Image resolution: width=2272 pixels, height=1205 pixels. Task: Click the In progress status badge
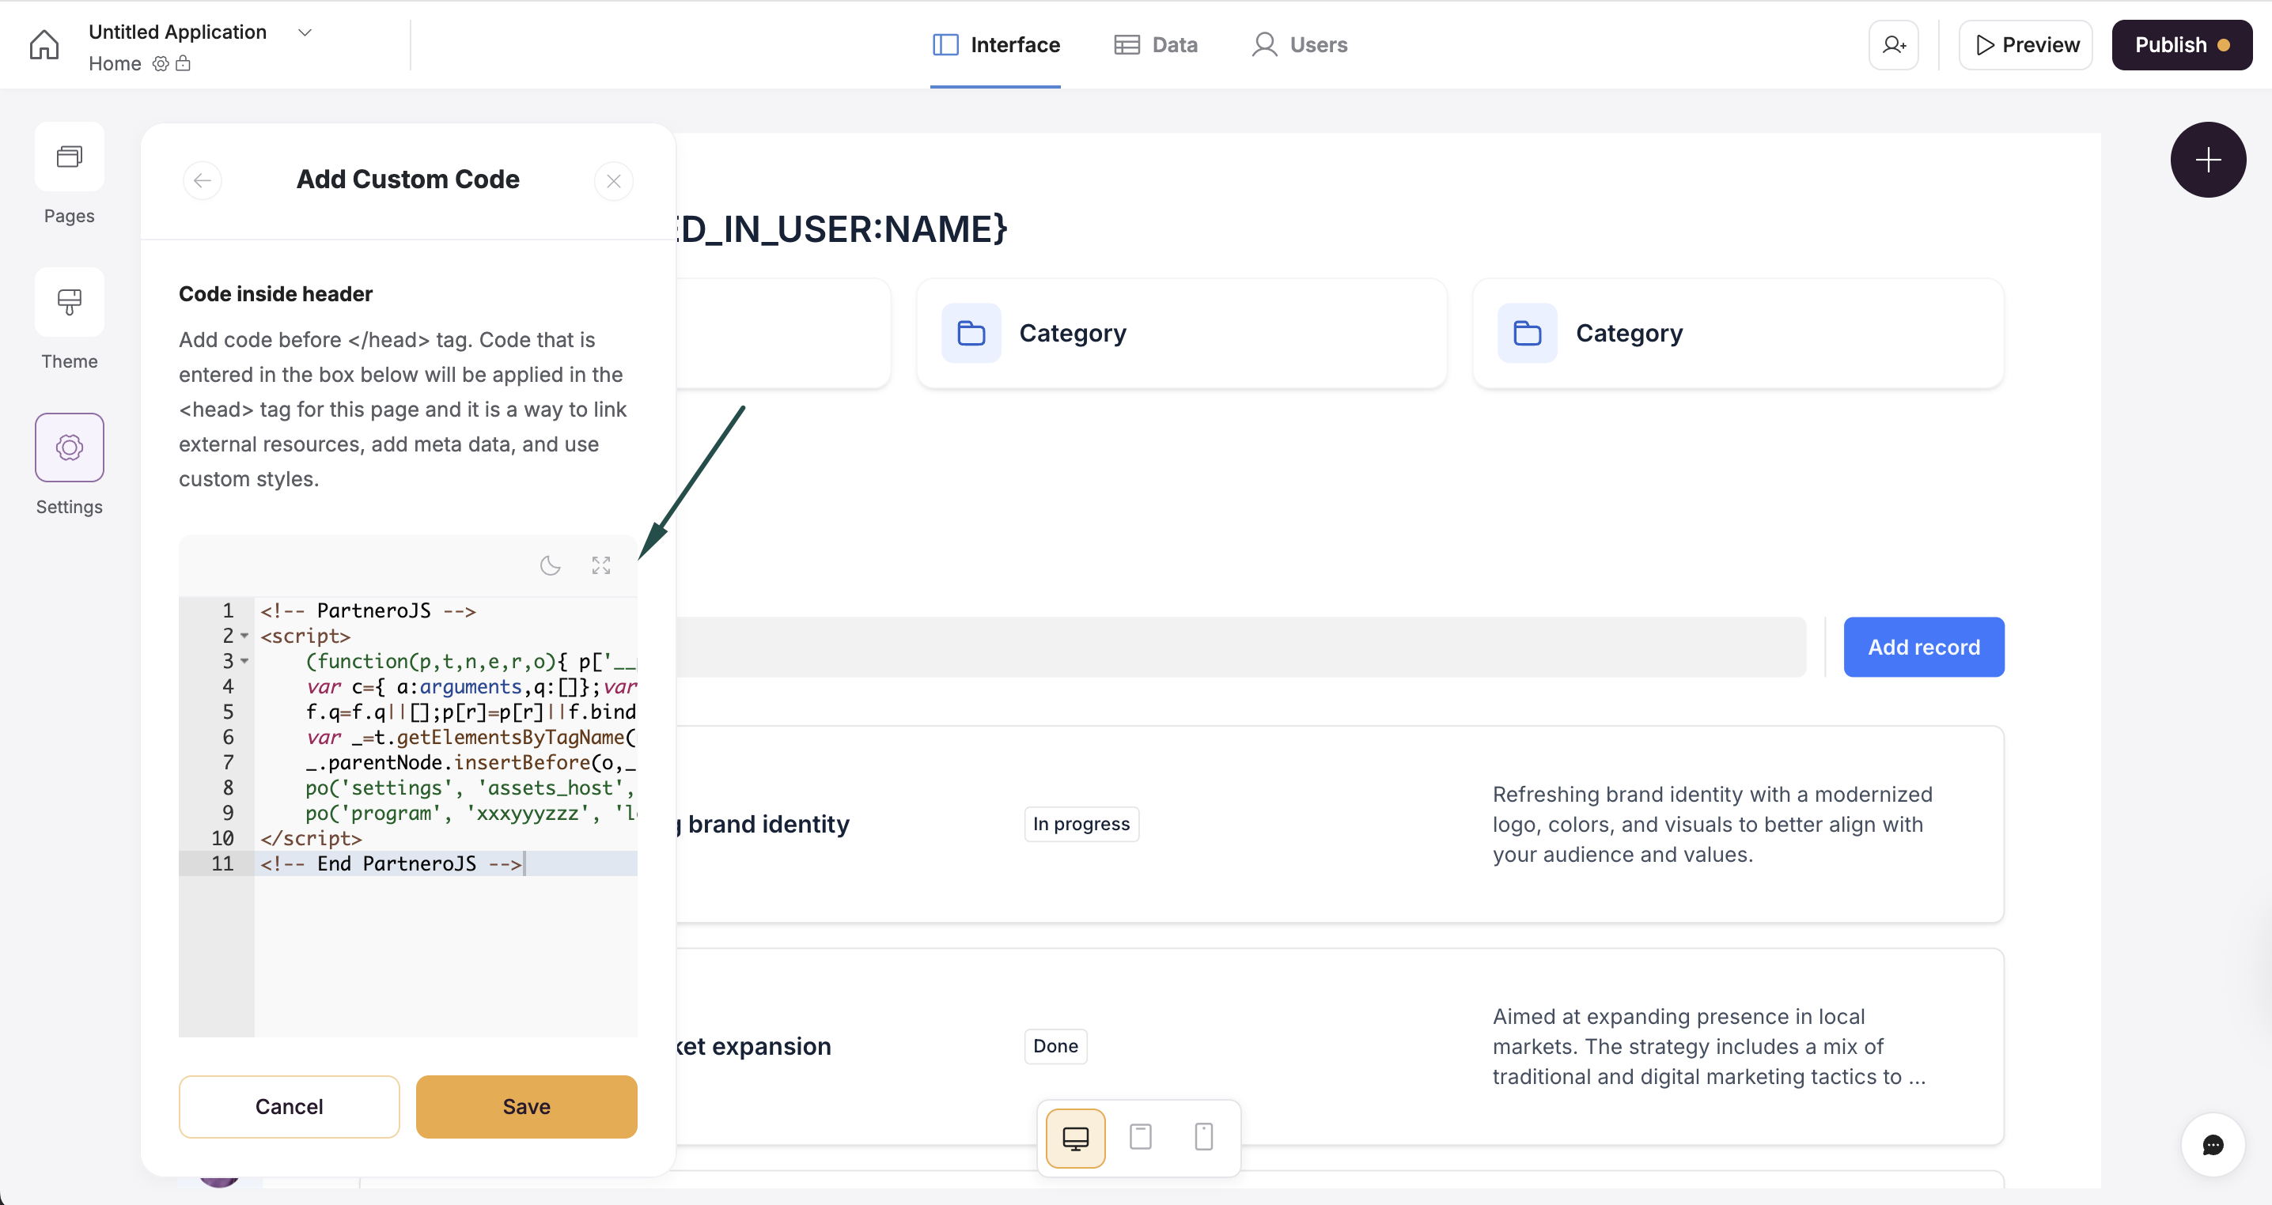[x=1081, y=824]
